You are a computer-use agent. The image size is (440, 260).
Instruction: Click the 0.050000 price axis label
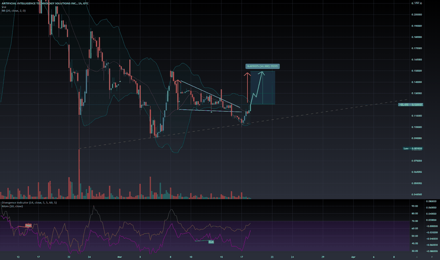pos(417,183)
